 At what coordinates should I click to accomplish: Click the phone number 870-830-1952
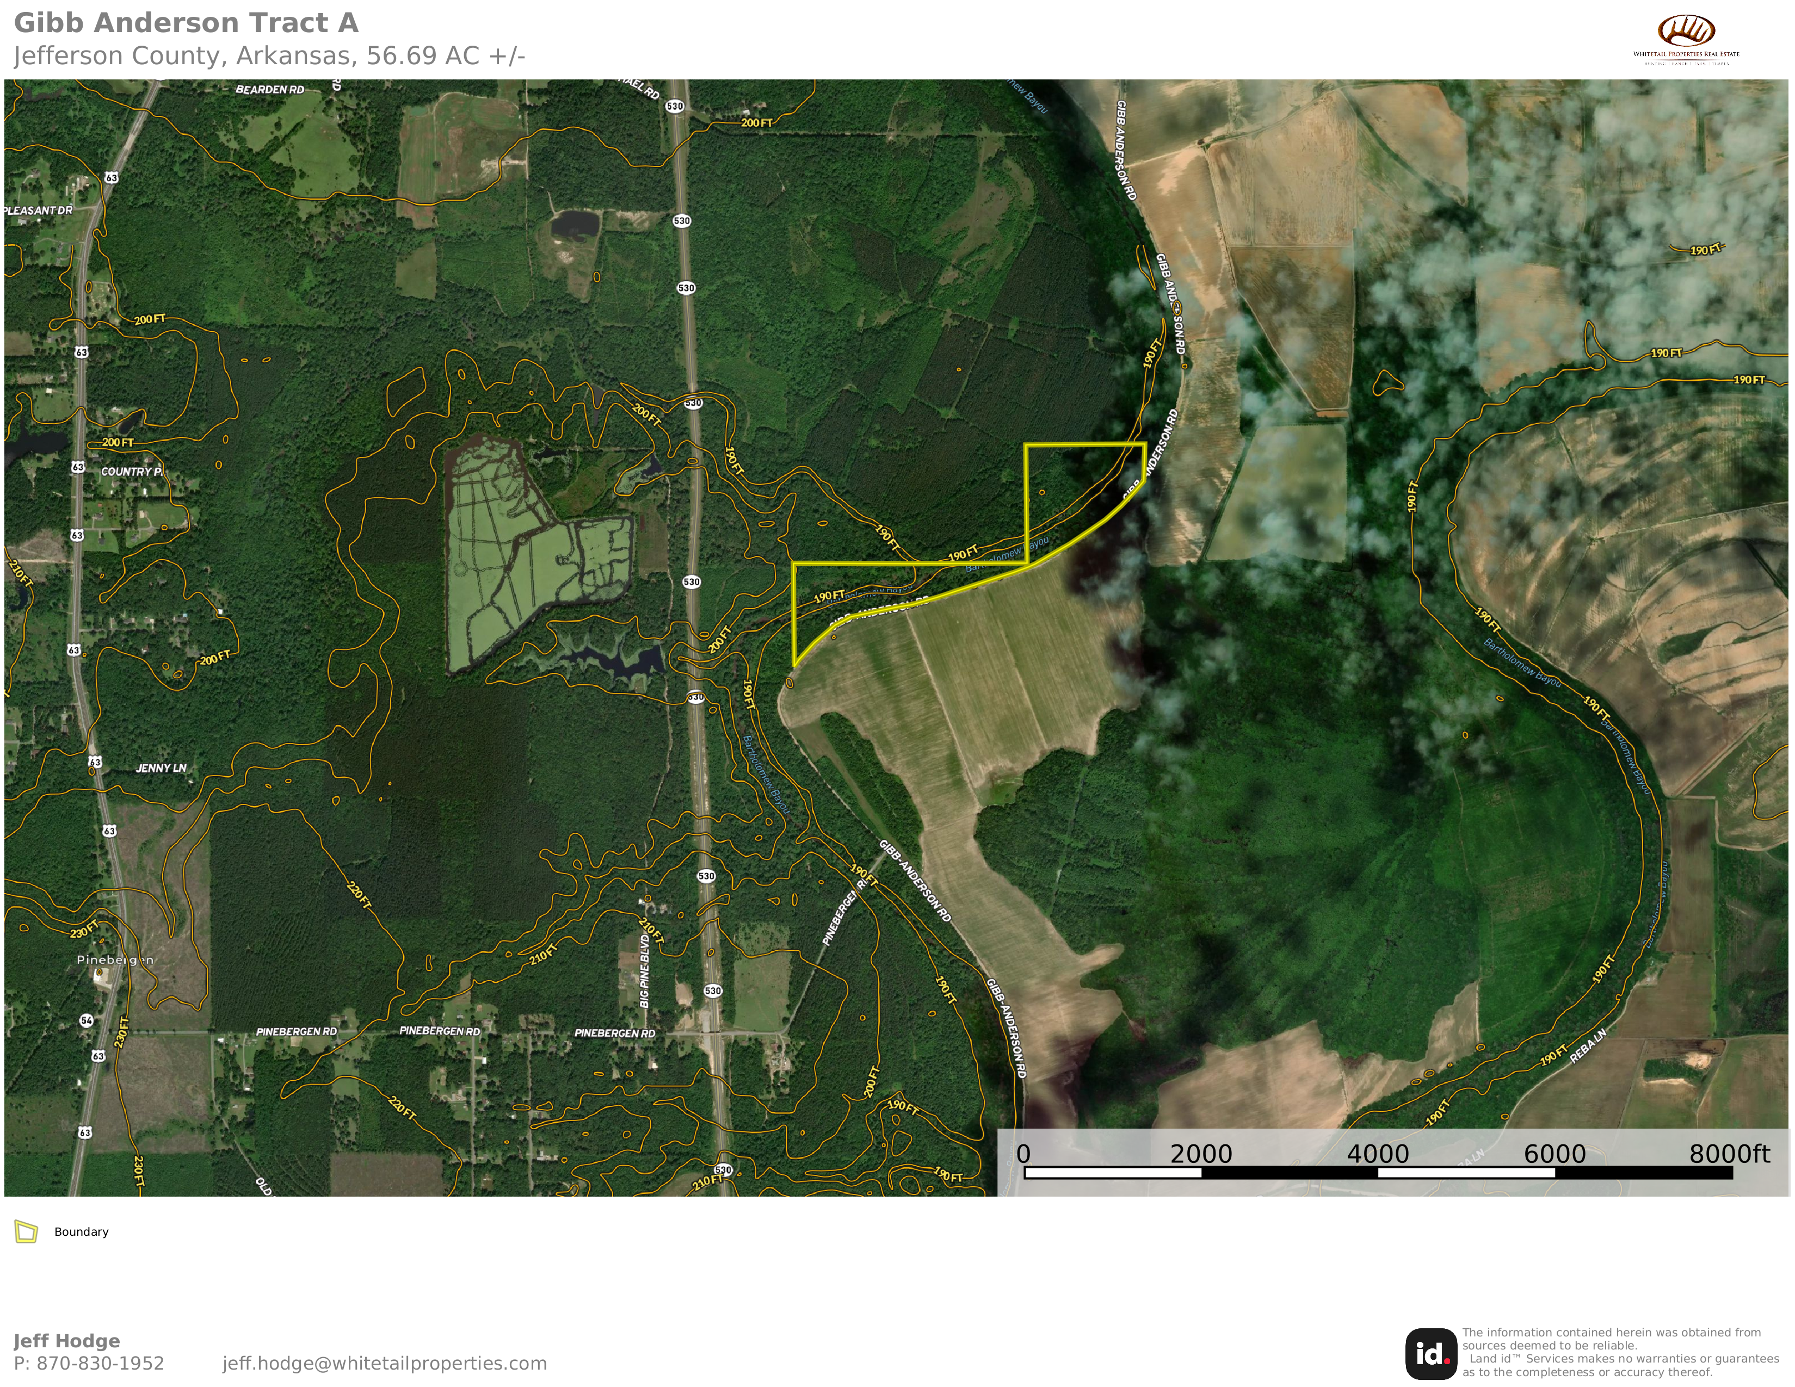click(100, 1363)
